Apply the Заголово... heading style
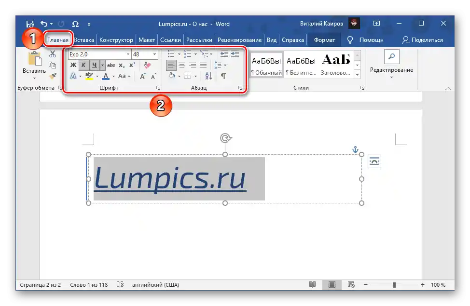Image resolution: width=470 pixels, height=306 pixels. pos(336,65)
